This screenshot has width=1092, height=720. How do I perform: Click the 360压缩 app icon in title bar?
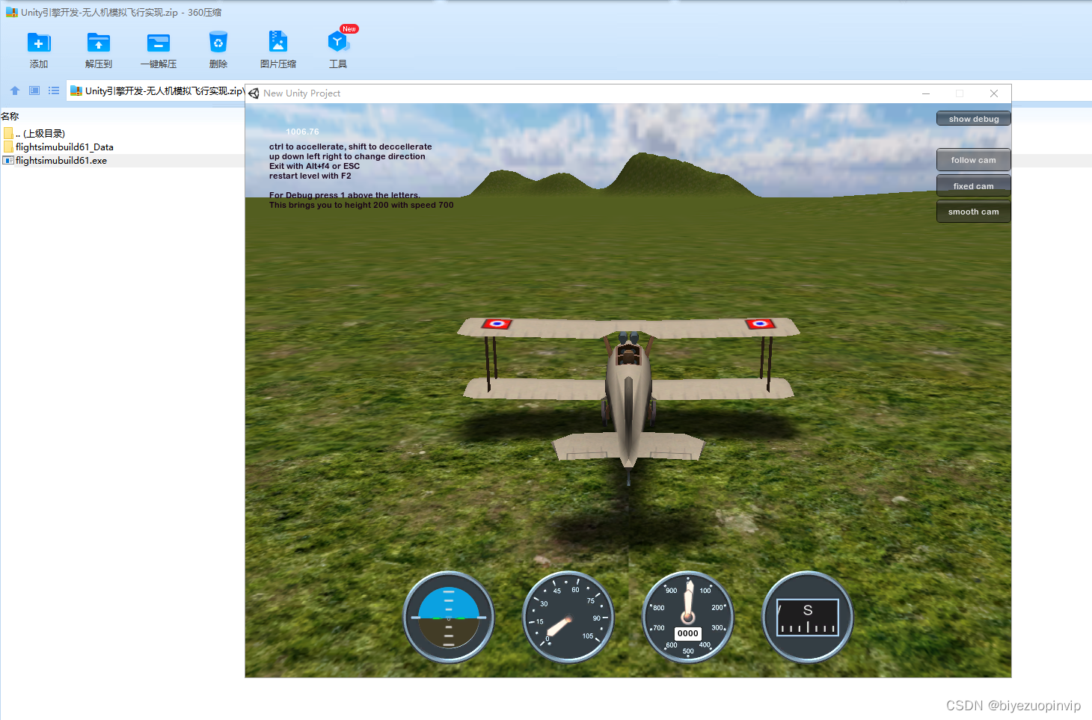pos(11,13)
